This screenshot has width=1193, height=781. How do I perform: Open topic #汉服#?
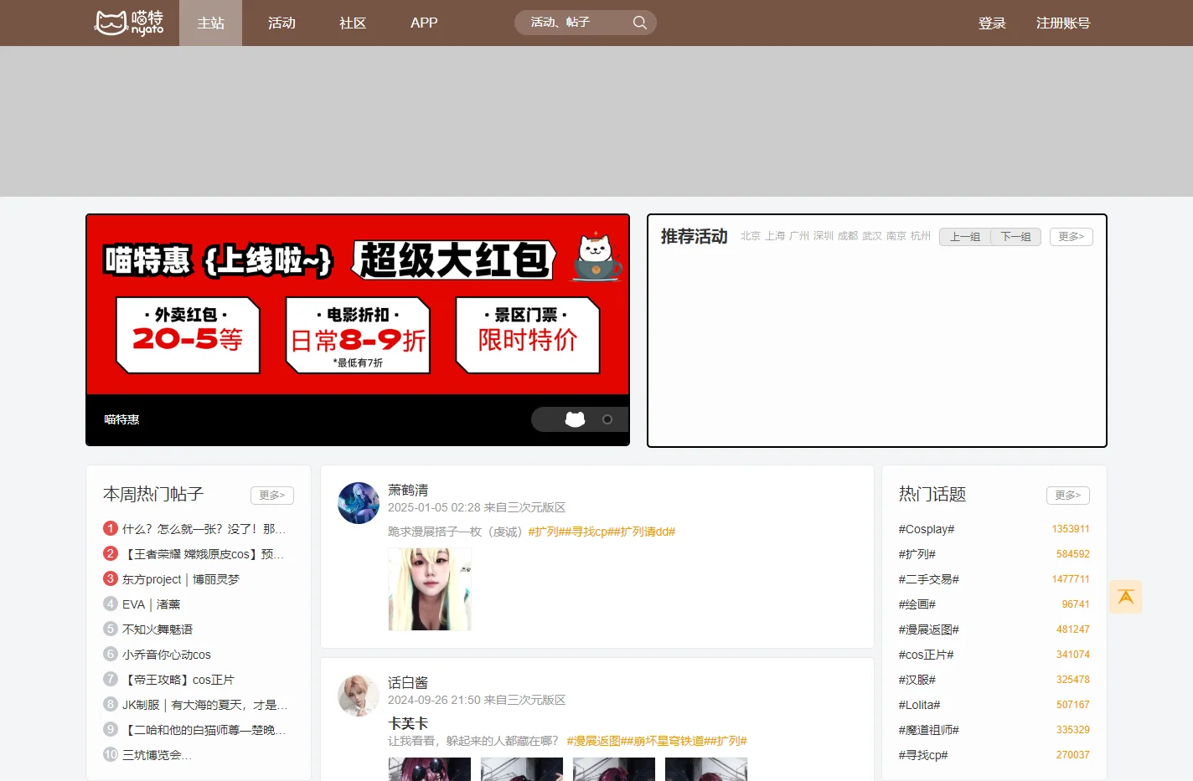pos(917,680)
